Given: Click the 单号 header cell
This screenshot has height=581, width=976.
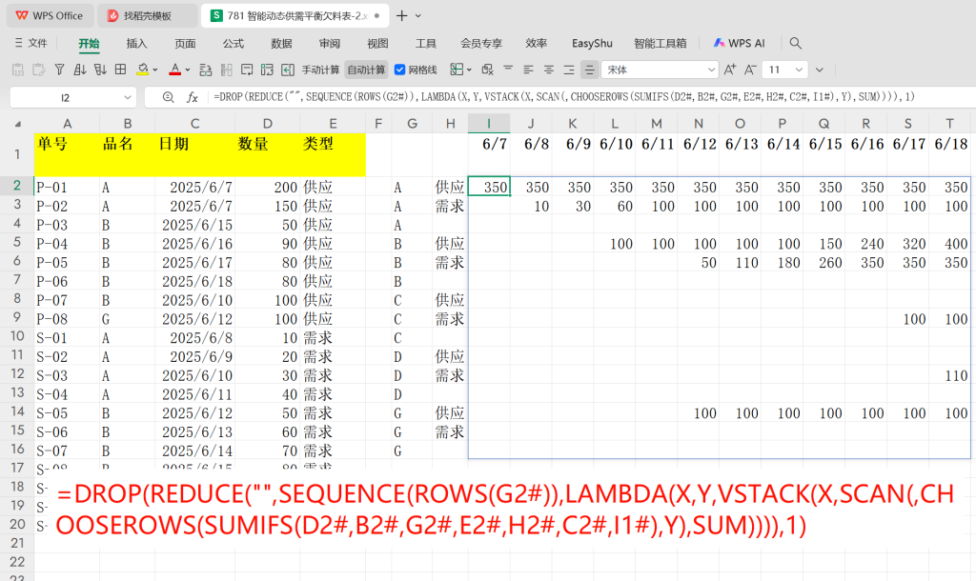Looking at the screenshot, I should click(67, 154).
